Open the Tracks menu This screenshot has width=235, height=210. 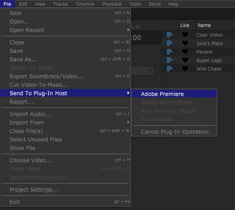[60, 4]
